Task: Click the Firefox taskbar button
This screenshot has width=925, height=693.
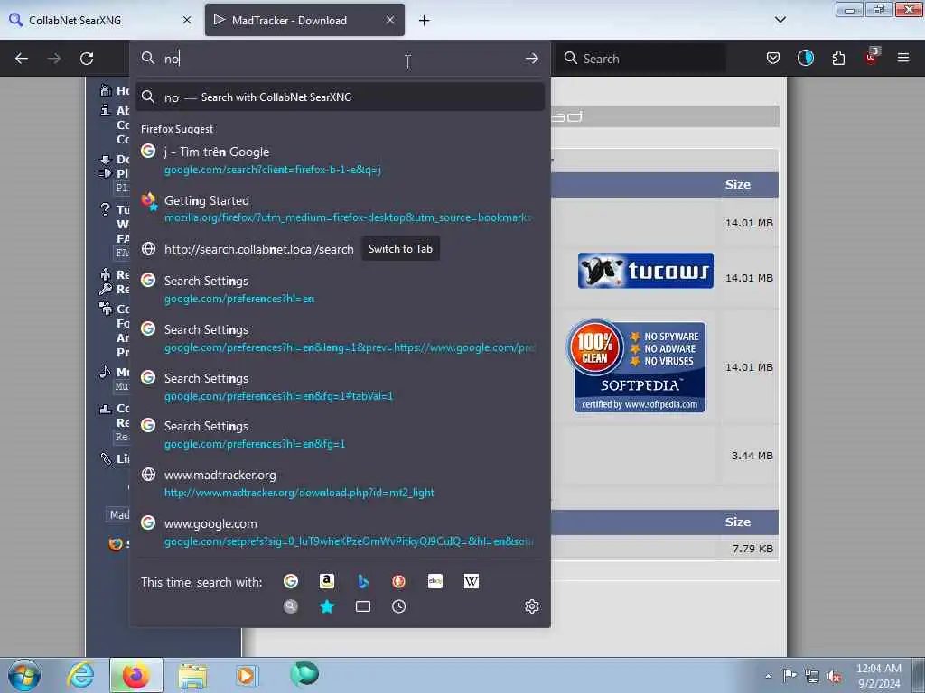Action: 136,675
